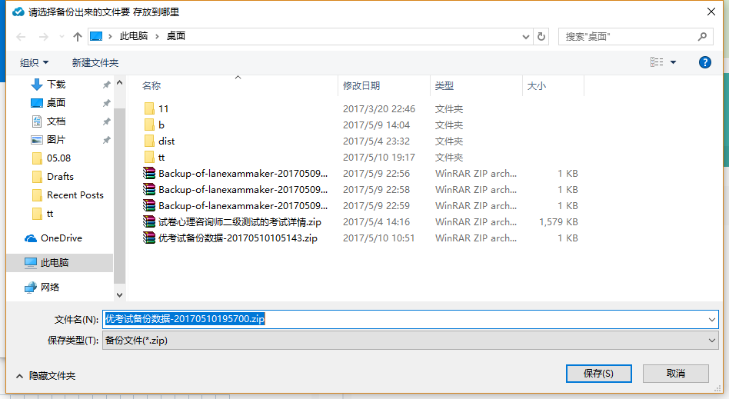Open 下载 in quick access

[x=56, y=84]
